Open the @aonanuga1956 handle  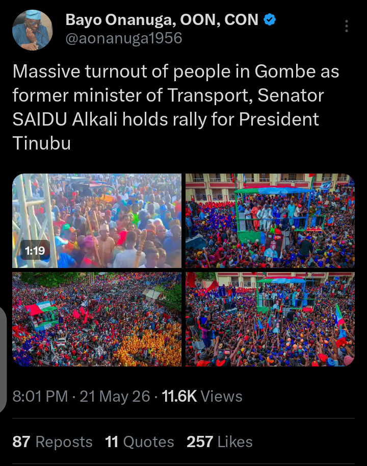pos(124,38)
